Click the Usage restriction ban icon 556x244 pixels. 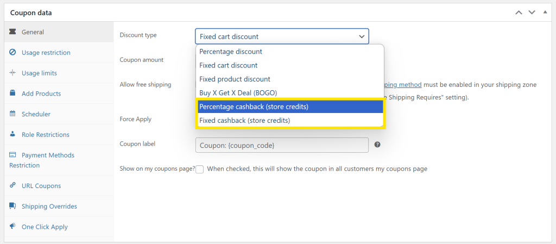[12, 53]
